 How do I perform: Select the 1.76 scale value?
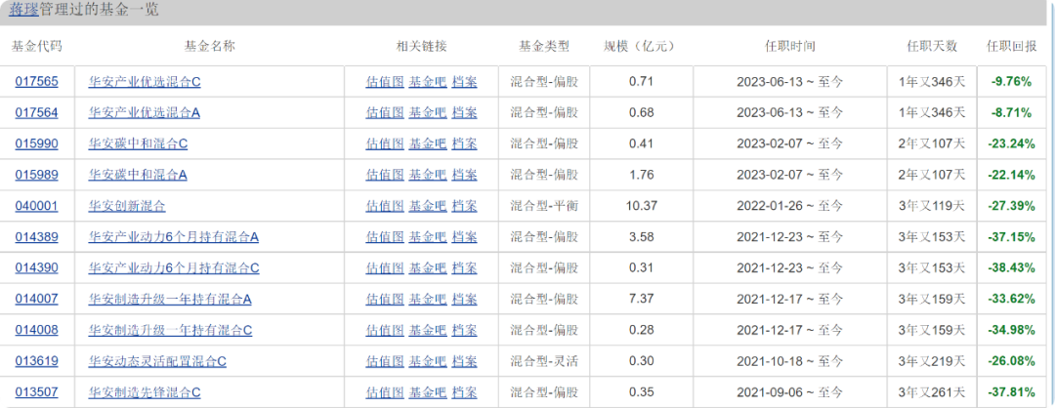coord(641,175)
